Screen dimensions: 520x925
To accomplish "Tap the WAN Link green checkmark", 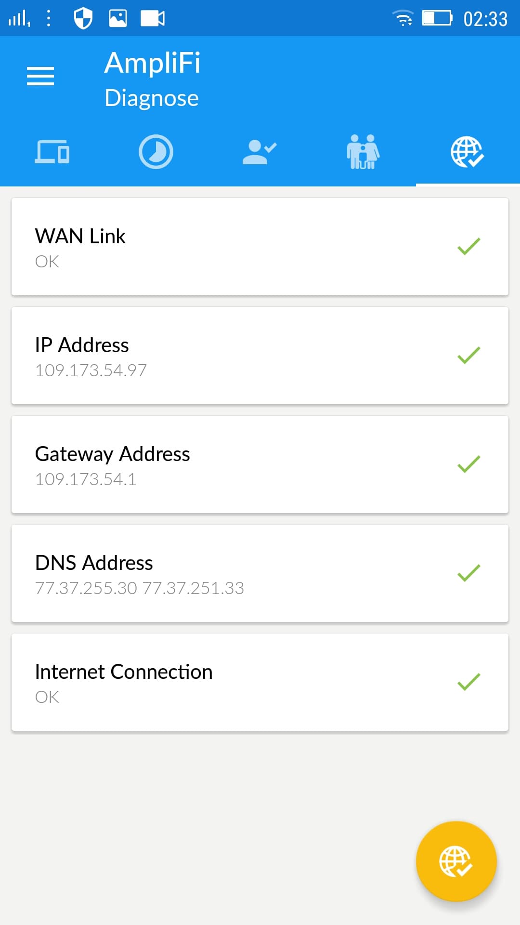I will pos(468,246).
